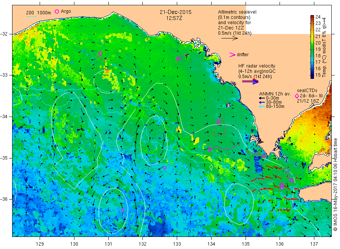Click the longitude axis label '129'

tap(40, 244)
